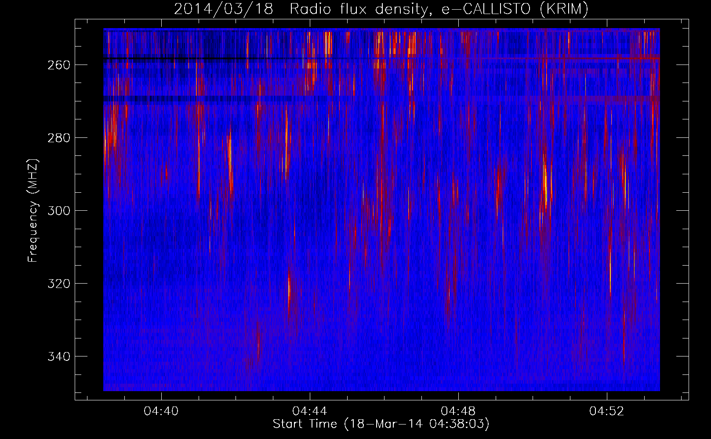Click the 340 frequency tick label
The width and height of the screenshot is (711, 439).
click(x=58, y=356)
